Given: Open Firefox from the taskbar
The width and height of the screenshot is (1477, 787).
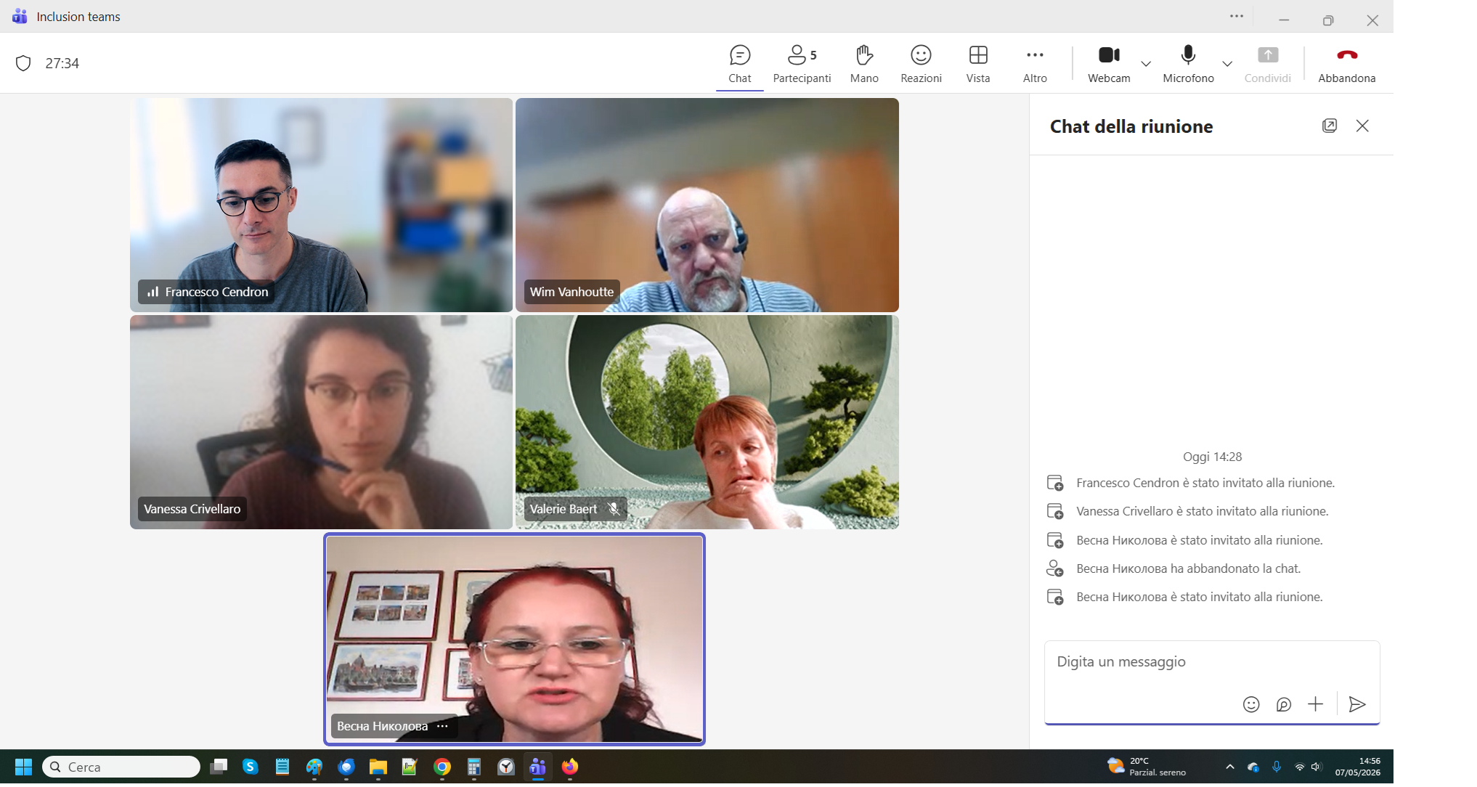Looking at the screenshot, I should 570,767.
